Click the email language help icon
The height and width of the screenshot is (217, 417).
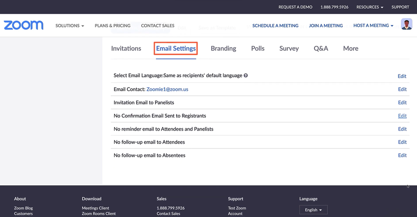point(246,76)
